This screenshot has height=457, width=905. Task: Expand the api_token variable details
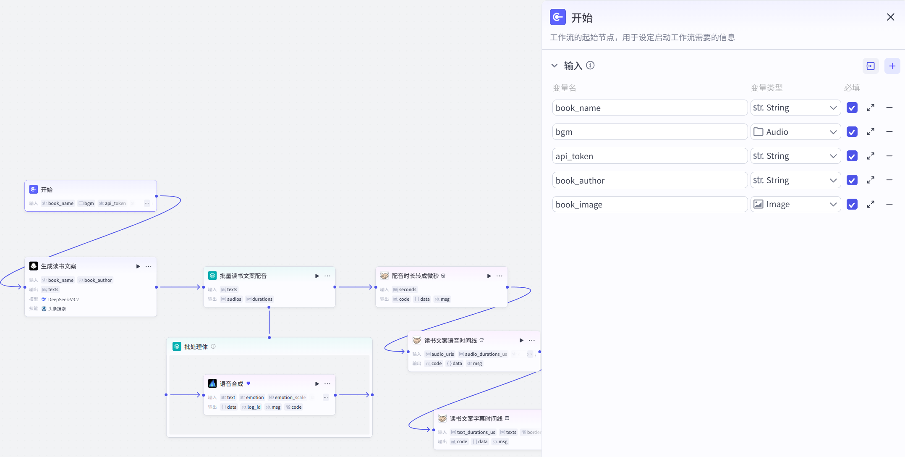(x=871, y=156)
